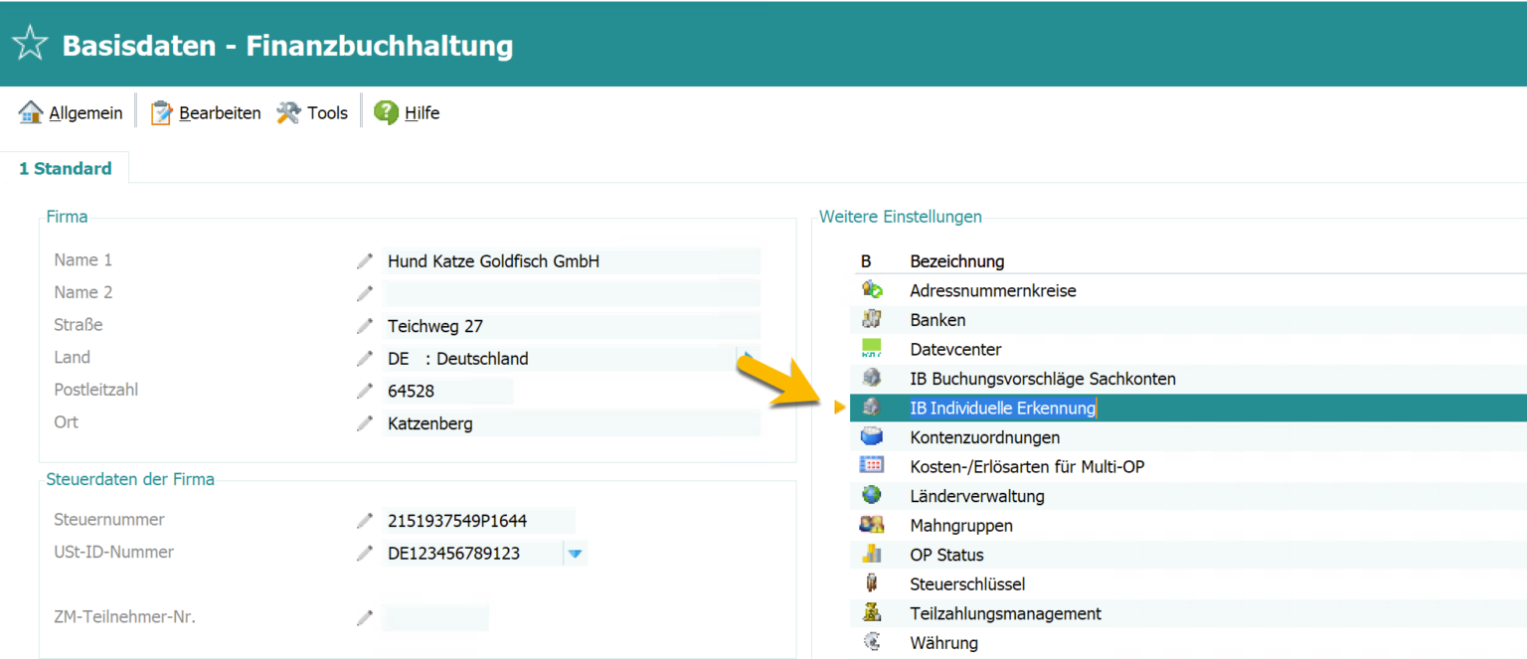Click the Banken icon in settings list
The height and width of the screenshot is (659, 1527).
tap(872, 320)
